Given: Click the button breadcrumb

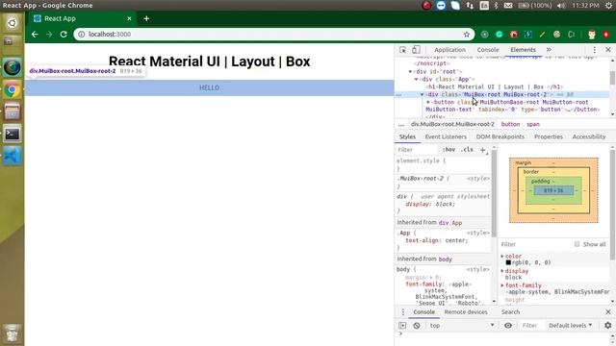Looking at the screenshot, I should [x=510, y=124].
